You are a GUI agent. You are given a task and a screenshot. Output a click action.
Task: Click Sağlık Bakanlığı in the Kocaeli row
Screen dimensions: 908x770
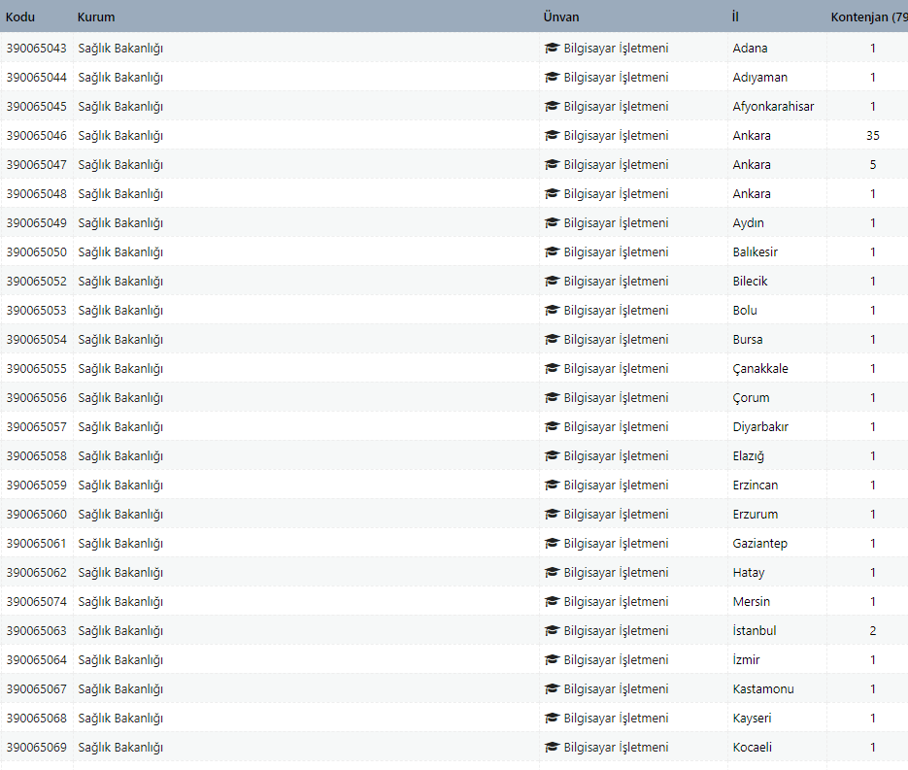120,748
